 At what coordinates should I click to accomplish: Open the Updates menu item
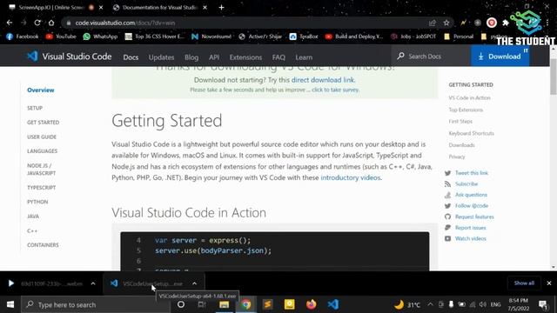point(161,57)
